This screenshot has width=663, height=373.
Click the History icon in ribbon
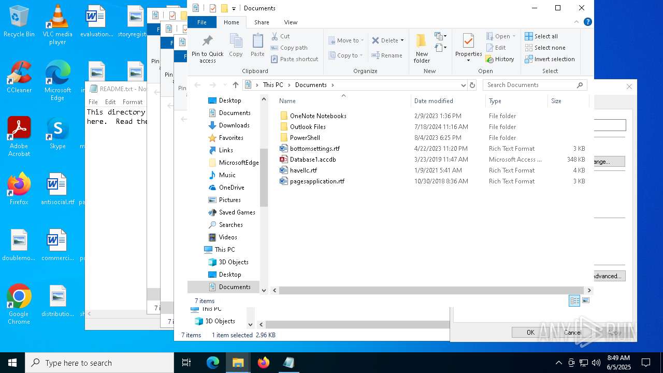pyautogui.click(x=489, y=59)
